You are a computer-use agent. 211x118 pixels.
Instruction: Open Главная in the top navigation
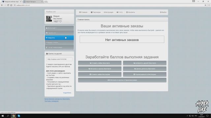click(x=83, y=12)
